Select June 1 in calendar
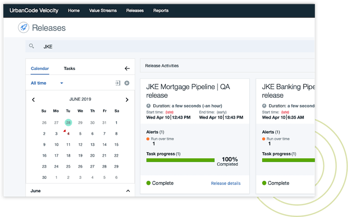 pyautogui.click(x=116, y=123)
